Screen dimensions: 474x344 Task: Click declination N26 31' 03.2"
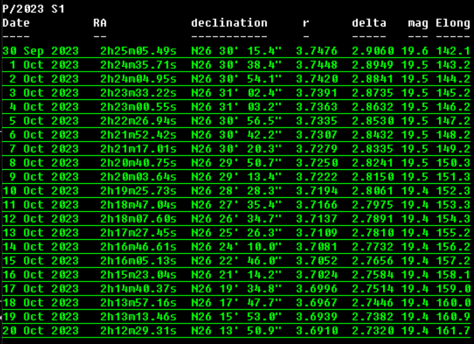tap(236, 106)
